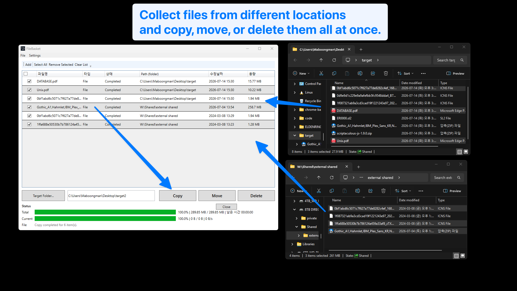The height and width of the screenshot is (291, 517).
Task: Refresh the target Explorer window
Action: 334,60
